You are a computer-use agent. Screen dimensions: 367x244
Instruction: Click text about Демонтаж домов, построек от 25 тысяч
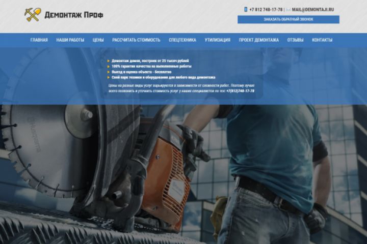coord(150,60)
